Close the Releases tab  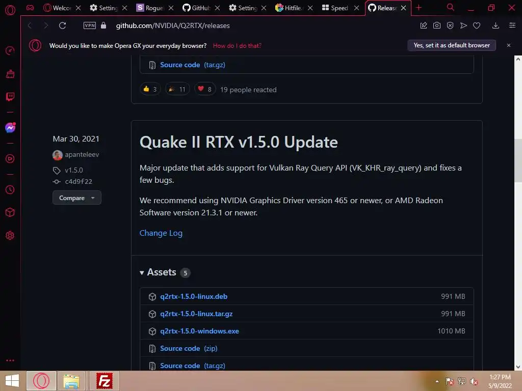pyautogui.click(x=404, y=8)
